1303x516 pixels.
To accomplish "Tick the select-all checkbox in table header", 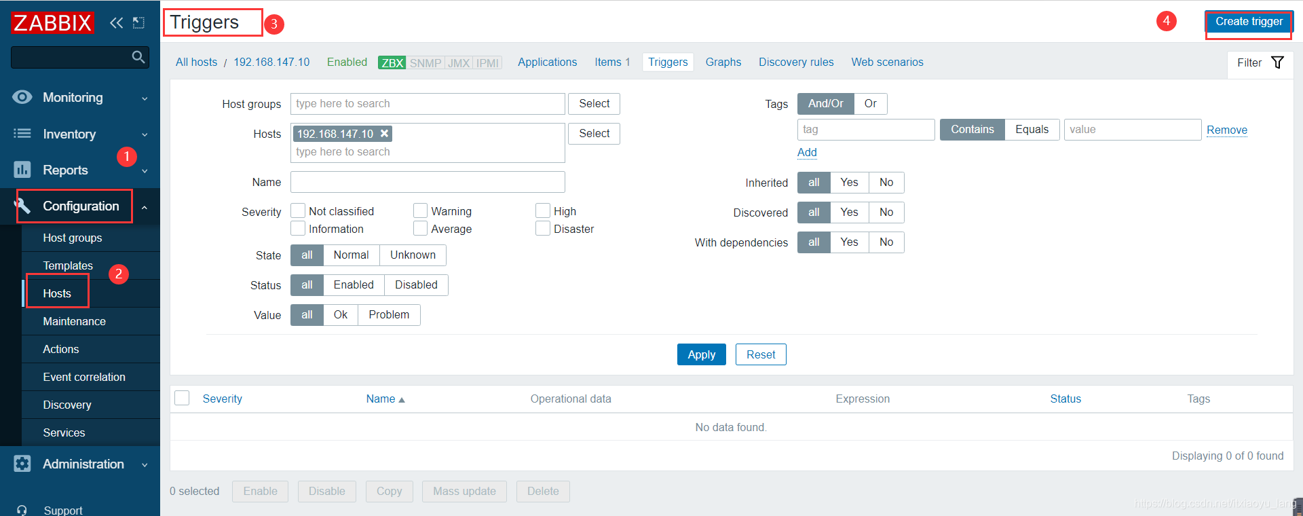I will 182,398.
